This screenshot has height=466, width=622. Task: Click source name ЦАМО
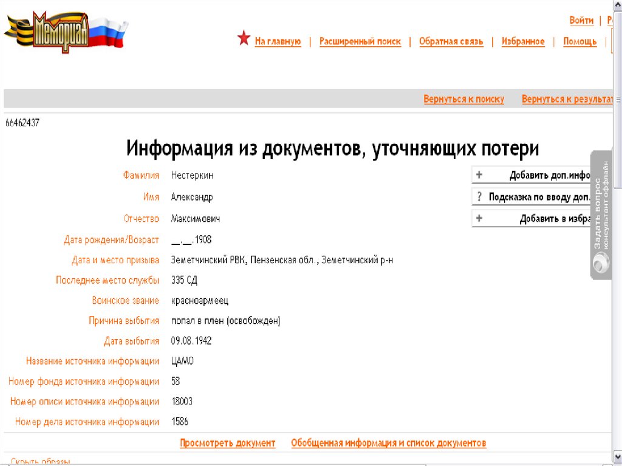click(x=182, y=361)
